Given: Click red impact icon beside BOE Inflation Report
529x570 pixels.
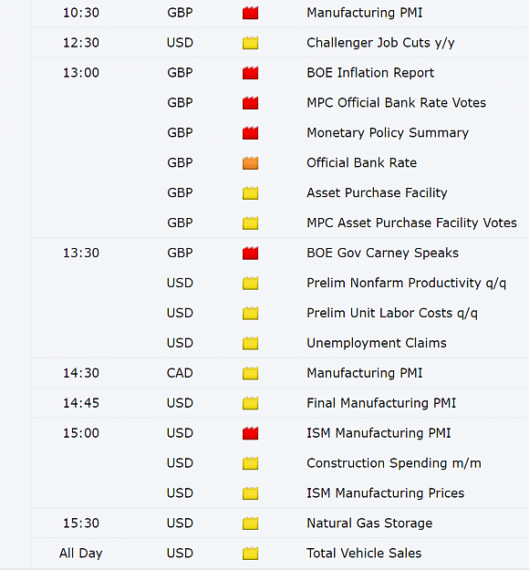Looking at the screenshot, I should 250,73.
